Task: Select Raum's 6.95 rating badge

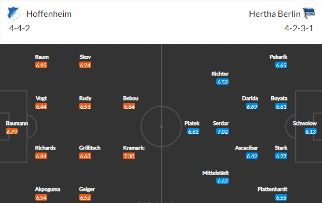Action: (x=42, y=65)
